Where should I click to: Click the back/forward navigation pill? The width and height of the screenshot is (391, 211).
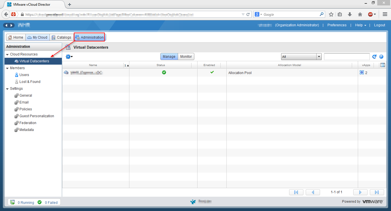point(9,25)
